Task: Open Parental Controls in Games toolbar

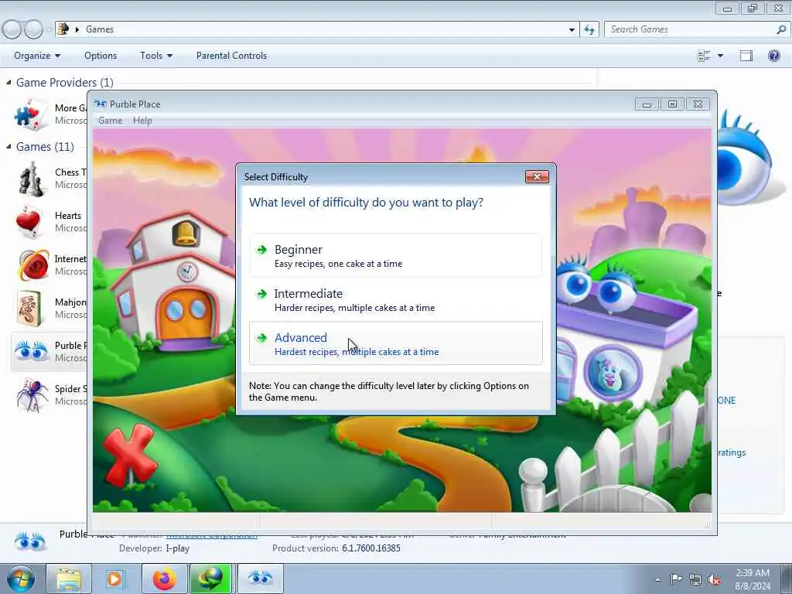Action: tap(231, 56)
